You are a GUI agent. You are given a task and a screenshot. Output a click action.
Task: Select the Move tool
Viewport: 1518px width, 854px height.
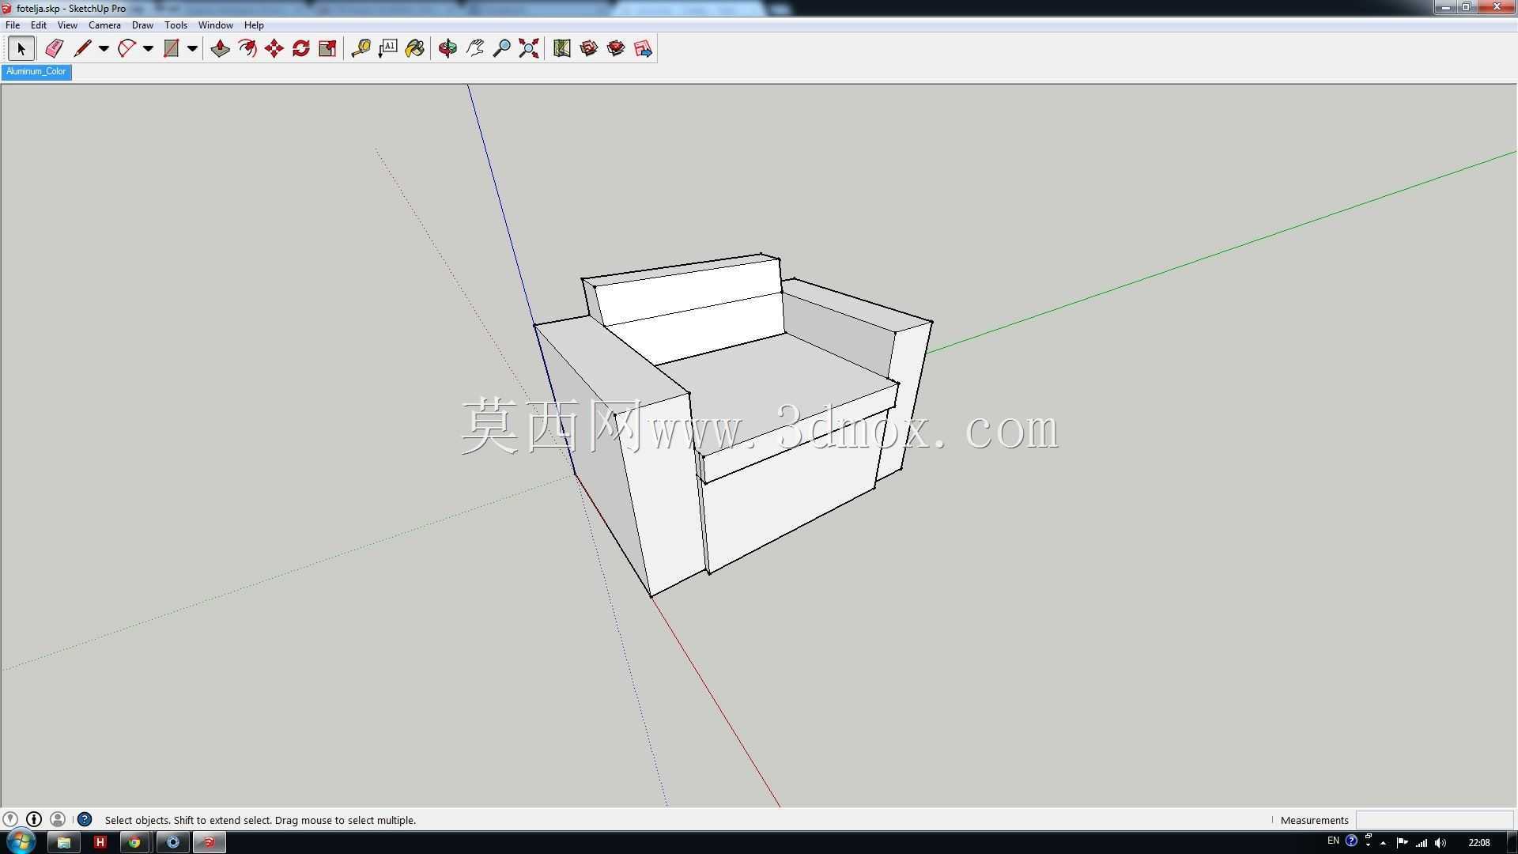click(x=274, y=49)
